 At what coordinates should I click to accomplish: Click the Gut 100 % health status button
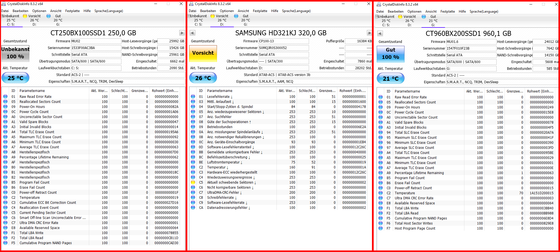tap(391, 54)
